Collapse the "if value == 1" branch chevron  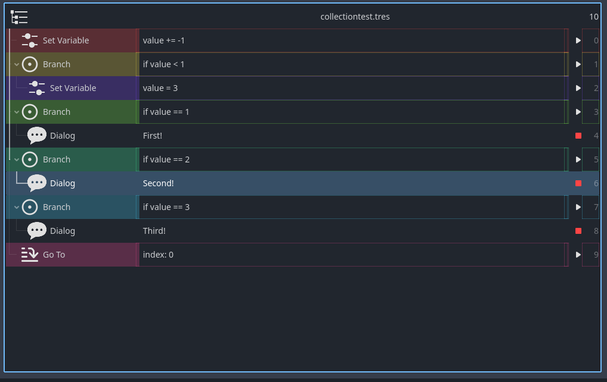(x=16, y=111)
